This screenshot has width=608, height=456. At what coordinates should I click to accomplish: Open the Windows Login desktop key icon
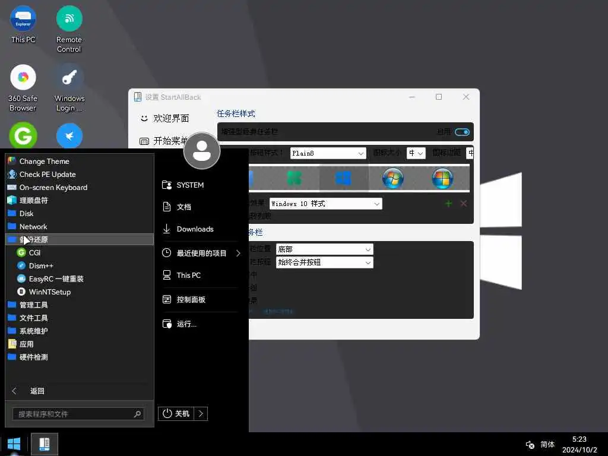pos(69,88)
